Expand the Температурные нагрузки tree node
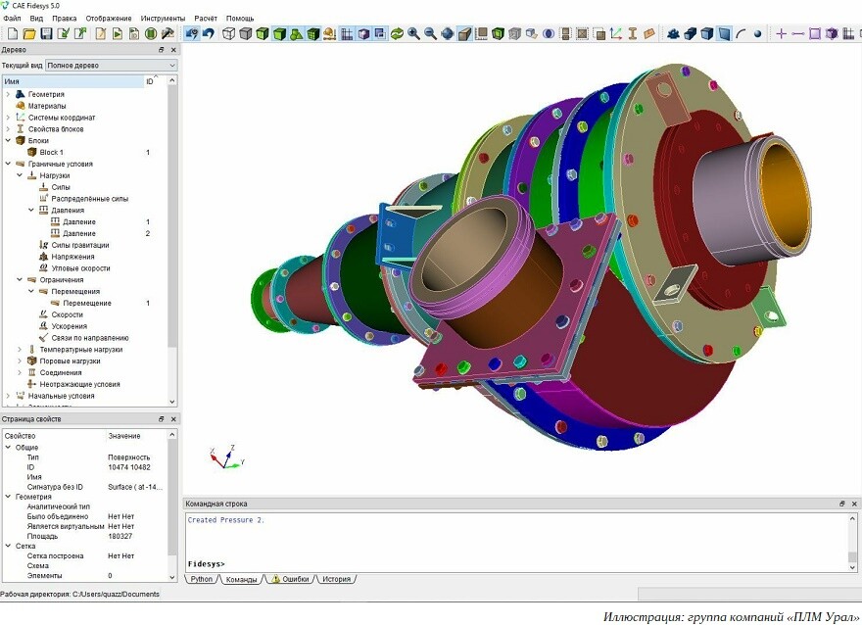Image resolution: width=862 pixels, height=625 pixels. [20, 350]
